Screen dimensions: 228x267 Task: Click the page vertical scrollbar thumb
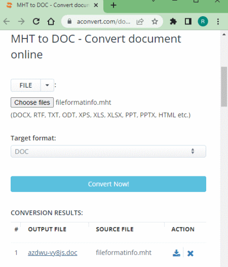pyautogui.click(x=224, y=87)
